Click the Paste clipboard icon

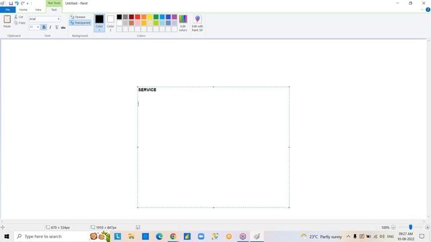point(7,19)
